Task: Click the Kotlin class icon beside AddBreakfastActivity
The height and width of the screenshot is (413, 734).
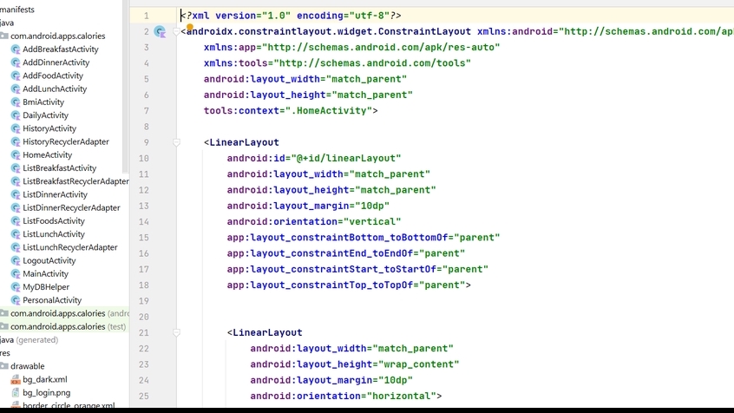Action: point(16,49)
